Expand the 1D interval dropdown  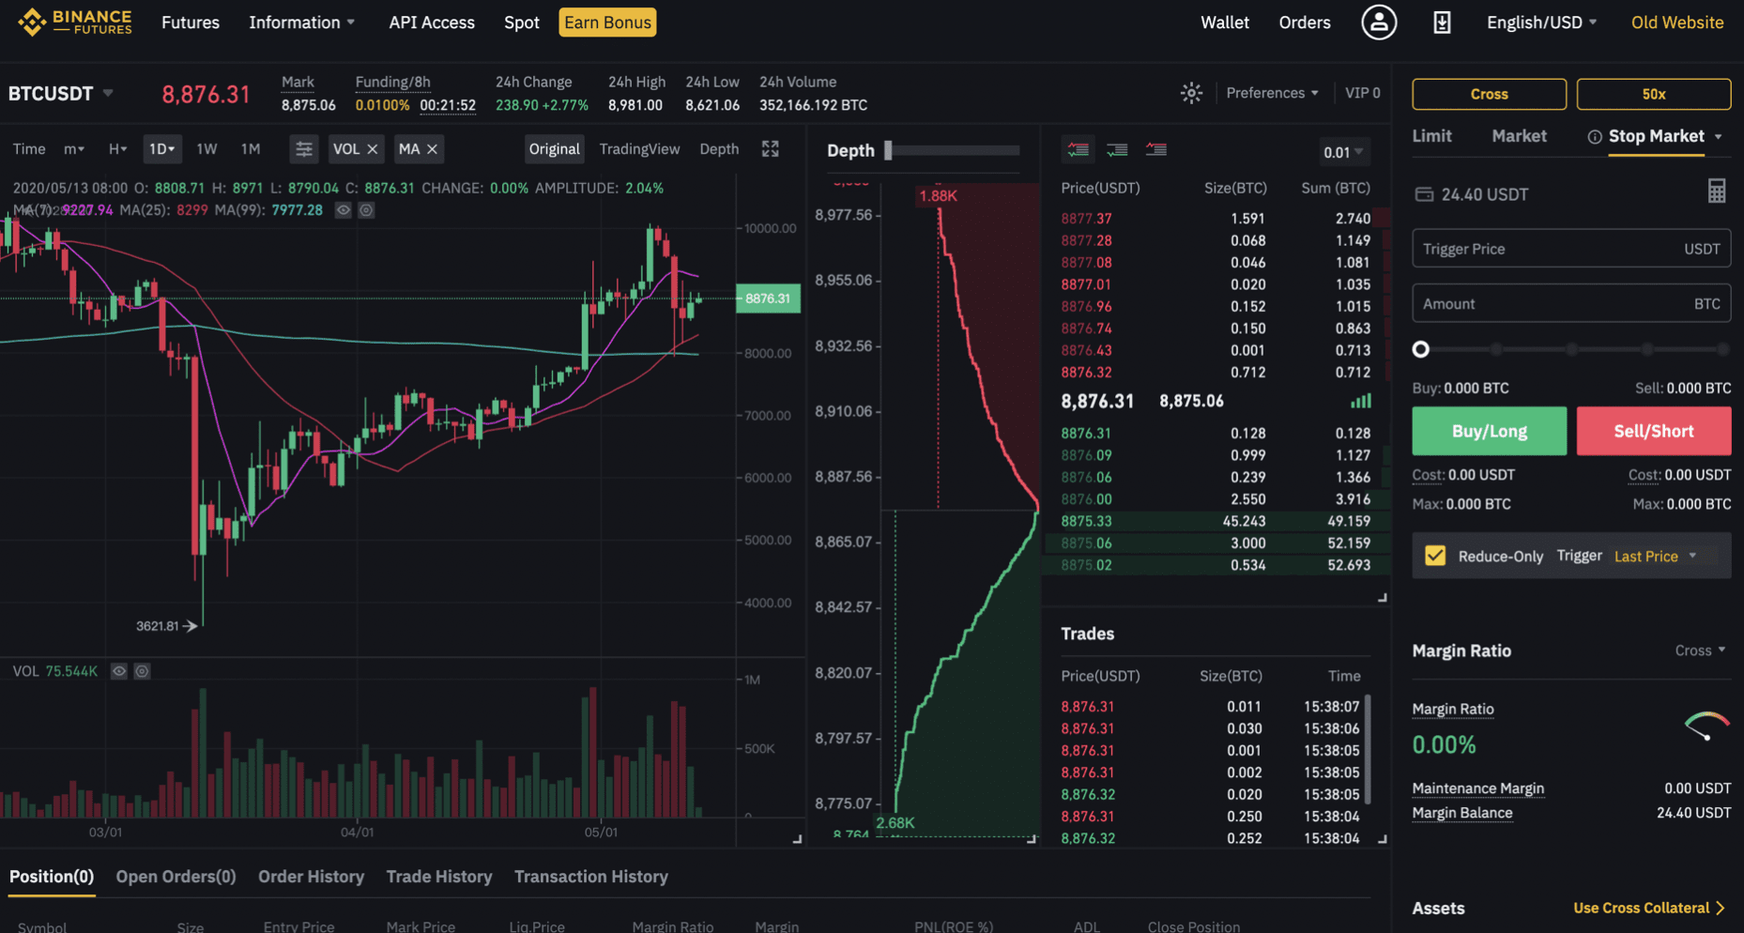click(x=161, y=149)
